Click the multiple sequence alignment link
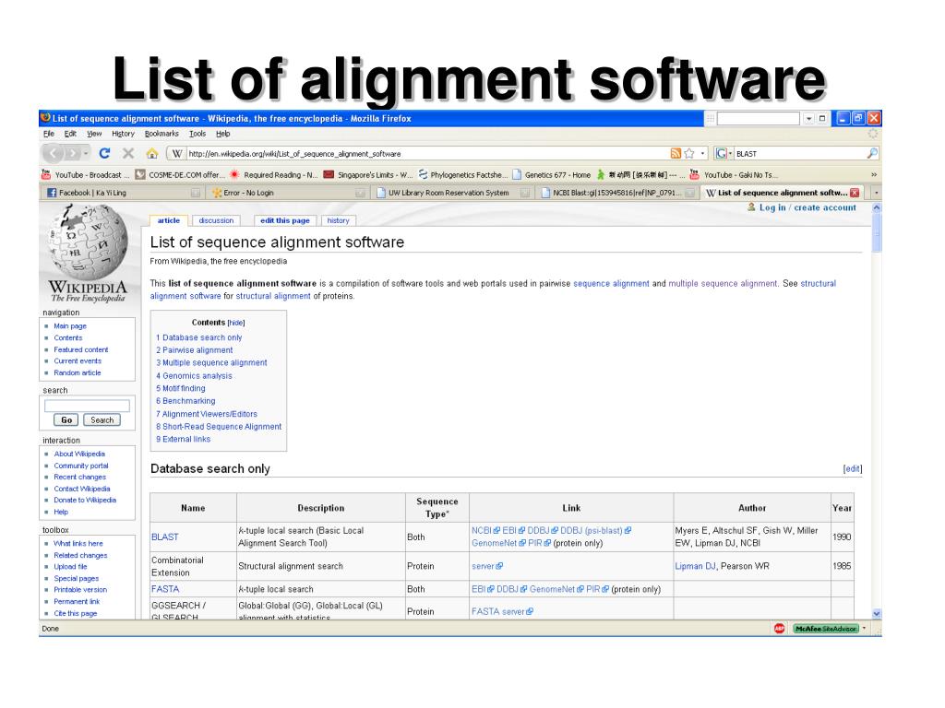The image size is (945, 708). coord(723,283)
